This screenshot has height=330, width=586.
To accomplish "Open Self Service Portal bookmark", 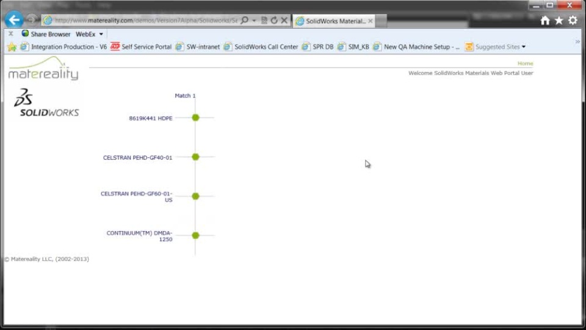I will pos(141,46).
